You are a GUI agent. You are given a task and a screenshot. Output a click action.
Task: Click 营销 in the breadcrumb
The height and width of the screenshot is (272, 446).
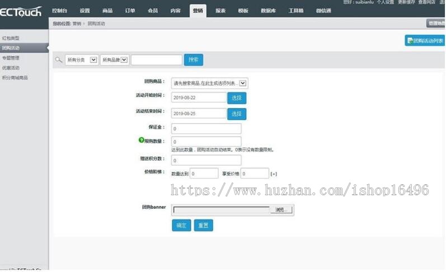[77, 24]
